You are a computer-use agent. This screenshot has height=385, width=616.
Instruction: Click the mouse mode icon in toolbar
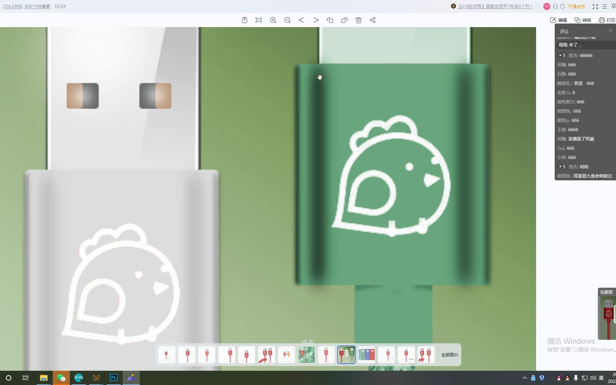coord(245,20)
